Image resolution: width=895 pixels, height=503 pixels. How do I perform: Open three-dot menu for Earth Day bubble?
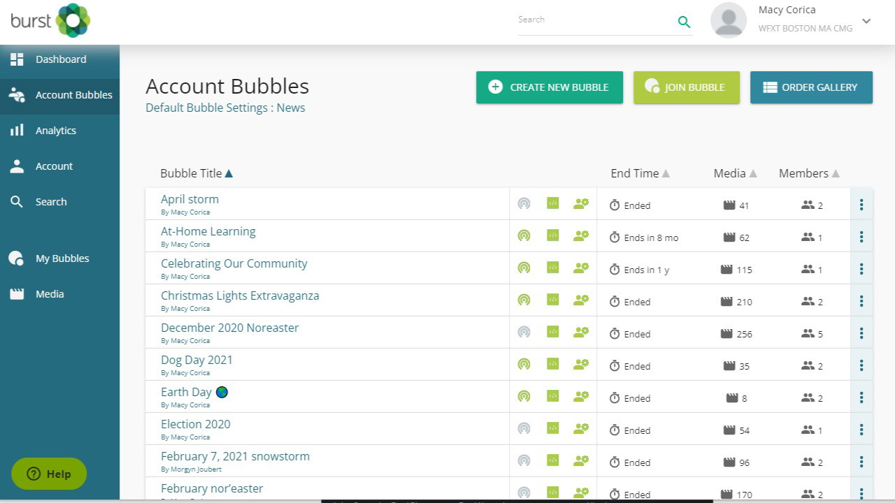click(x=861, y=398)
